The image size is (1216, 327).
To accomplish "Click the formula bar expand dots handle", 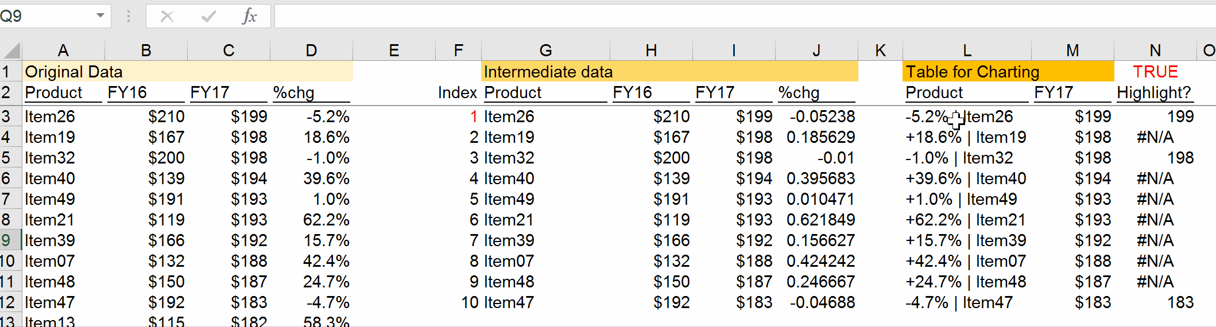I will click(x=129, y=16).
